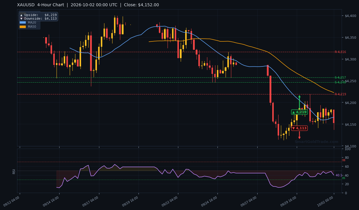
Task: Click the $4,400 price axis label
Action: (350, 15)
